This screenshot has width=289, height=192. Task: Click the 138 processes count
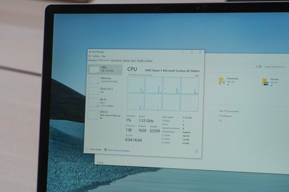point(129,130)
